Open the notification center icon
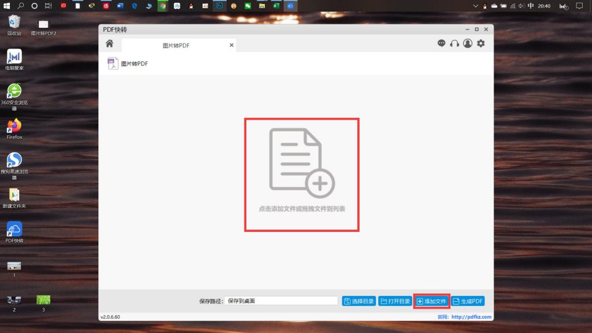The height and width of the screenshot is (333, 592). [579, 6]
